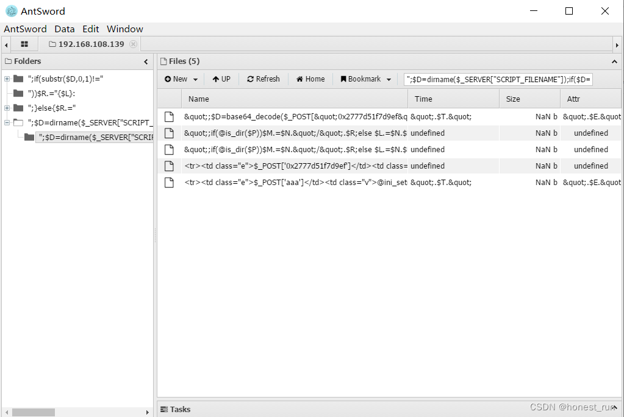Image resolution: width=624 pixels, height=417 pixels.
Task: Close the 192.168.108.139 tab
Action: pyautogui.click(x=134, y=44)
